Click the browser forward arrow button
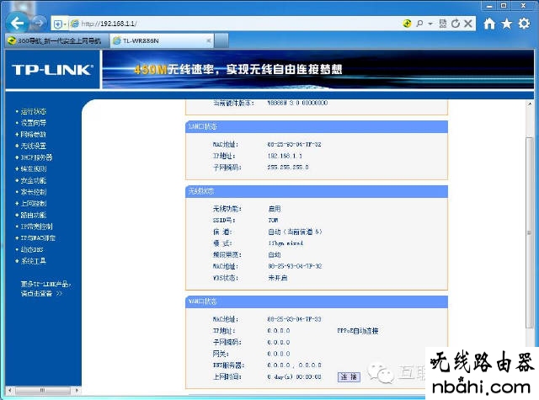 tap(39, 24)
